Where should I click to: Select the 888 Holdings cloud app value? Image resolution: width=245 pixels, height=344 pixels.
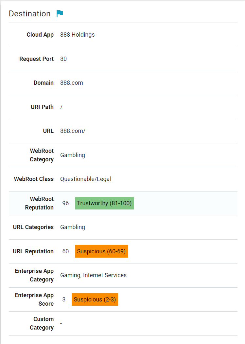click(78, 35)
